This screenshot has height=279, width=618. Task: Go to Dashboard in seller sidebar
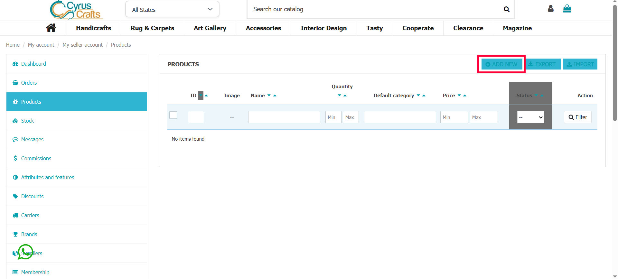33,64
